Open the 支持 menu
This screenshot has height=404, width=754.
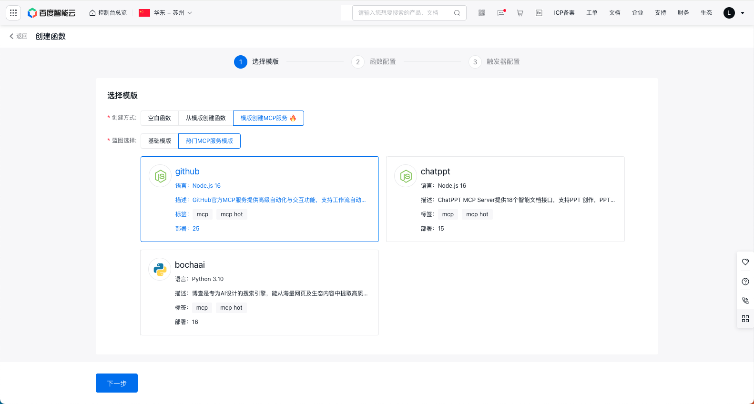coord(661,13)
